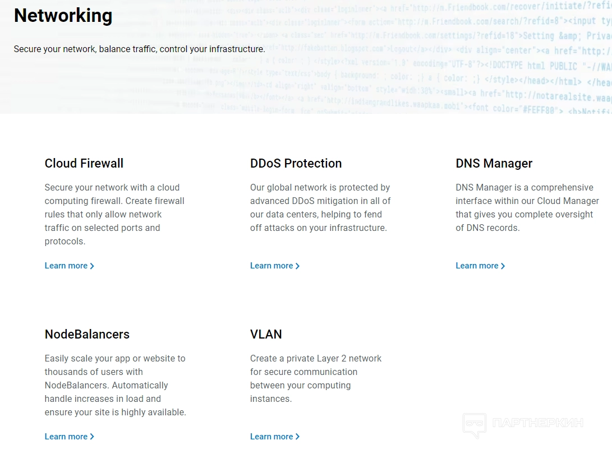612x468 pixels.
Task: Select the VLAN heading
Action: click(266, 335)
